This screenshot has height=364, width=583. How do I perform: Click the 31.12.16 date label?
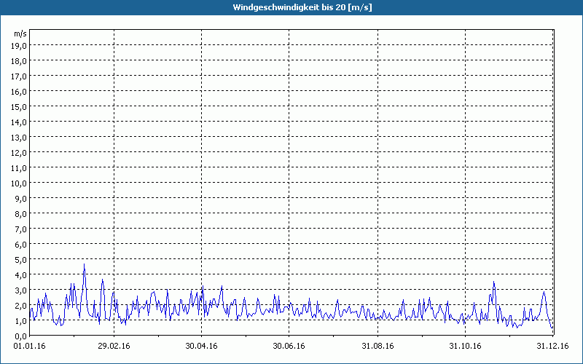(553, 347)
